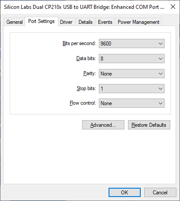Expand the Stop bits dropdown
This screenshot has width=180, height=201.
pyautogui.click(x=131, y=88)
